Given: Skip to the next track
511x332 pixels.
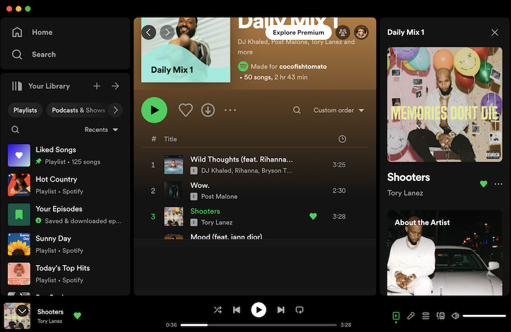Looking at the screenshot, I should coord(280,310).
